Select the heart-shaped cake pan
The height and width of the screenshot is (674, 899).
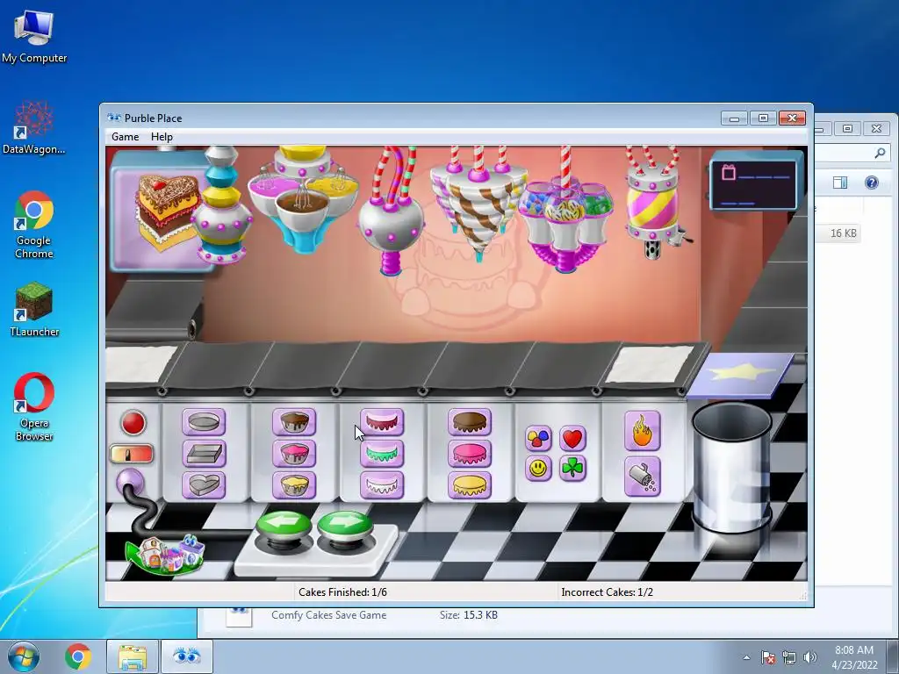point(204,484)
